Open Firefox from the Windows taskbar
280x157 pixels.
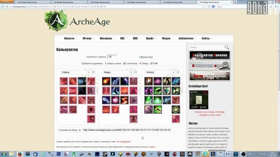(20, 154)
